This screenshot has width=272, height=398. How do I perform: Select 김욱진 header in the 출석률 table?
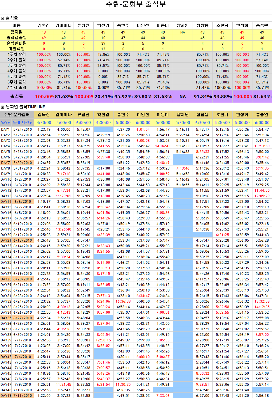click(44, 25)
